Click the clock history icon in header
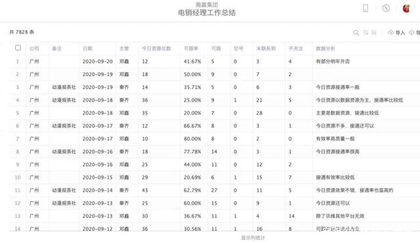 tap(386, 8)
